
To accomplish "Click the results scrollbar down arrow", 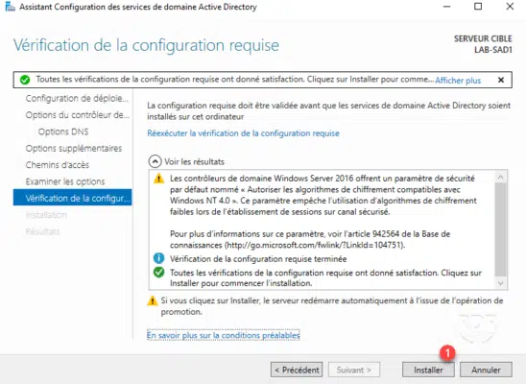I will 500,283.
